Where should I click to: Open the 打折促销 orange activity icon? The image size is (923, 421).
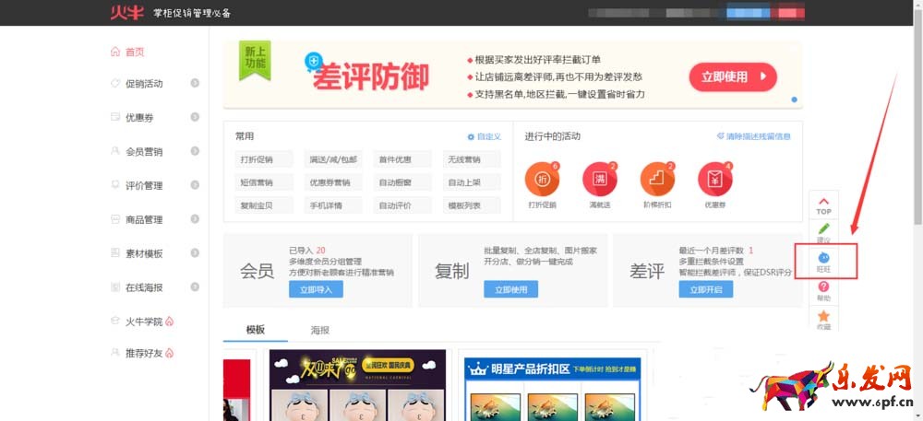[542, 179]
